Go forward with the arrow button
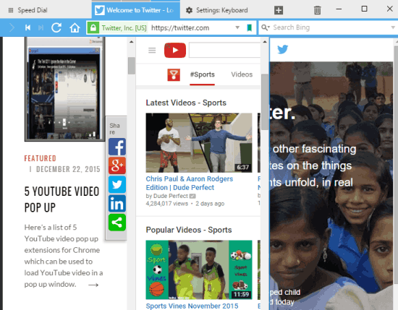 12,27
